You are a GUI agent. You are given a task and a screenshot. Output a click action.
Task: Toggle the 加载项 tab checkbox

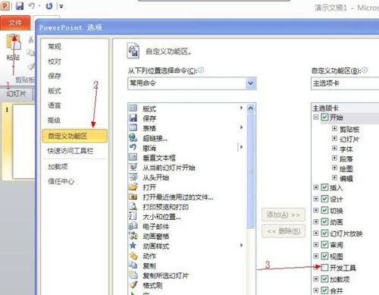pos(324,279)
